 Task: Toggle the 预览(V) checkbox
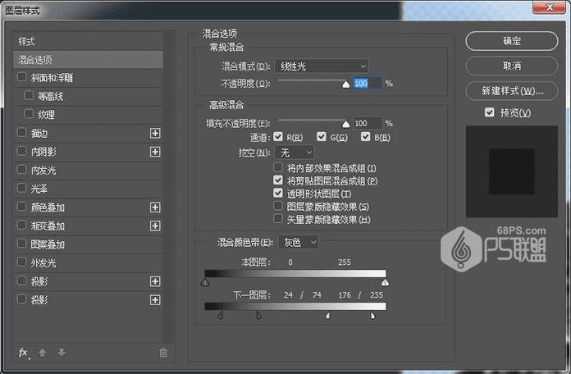490,112
